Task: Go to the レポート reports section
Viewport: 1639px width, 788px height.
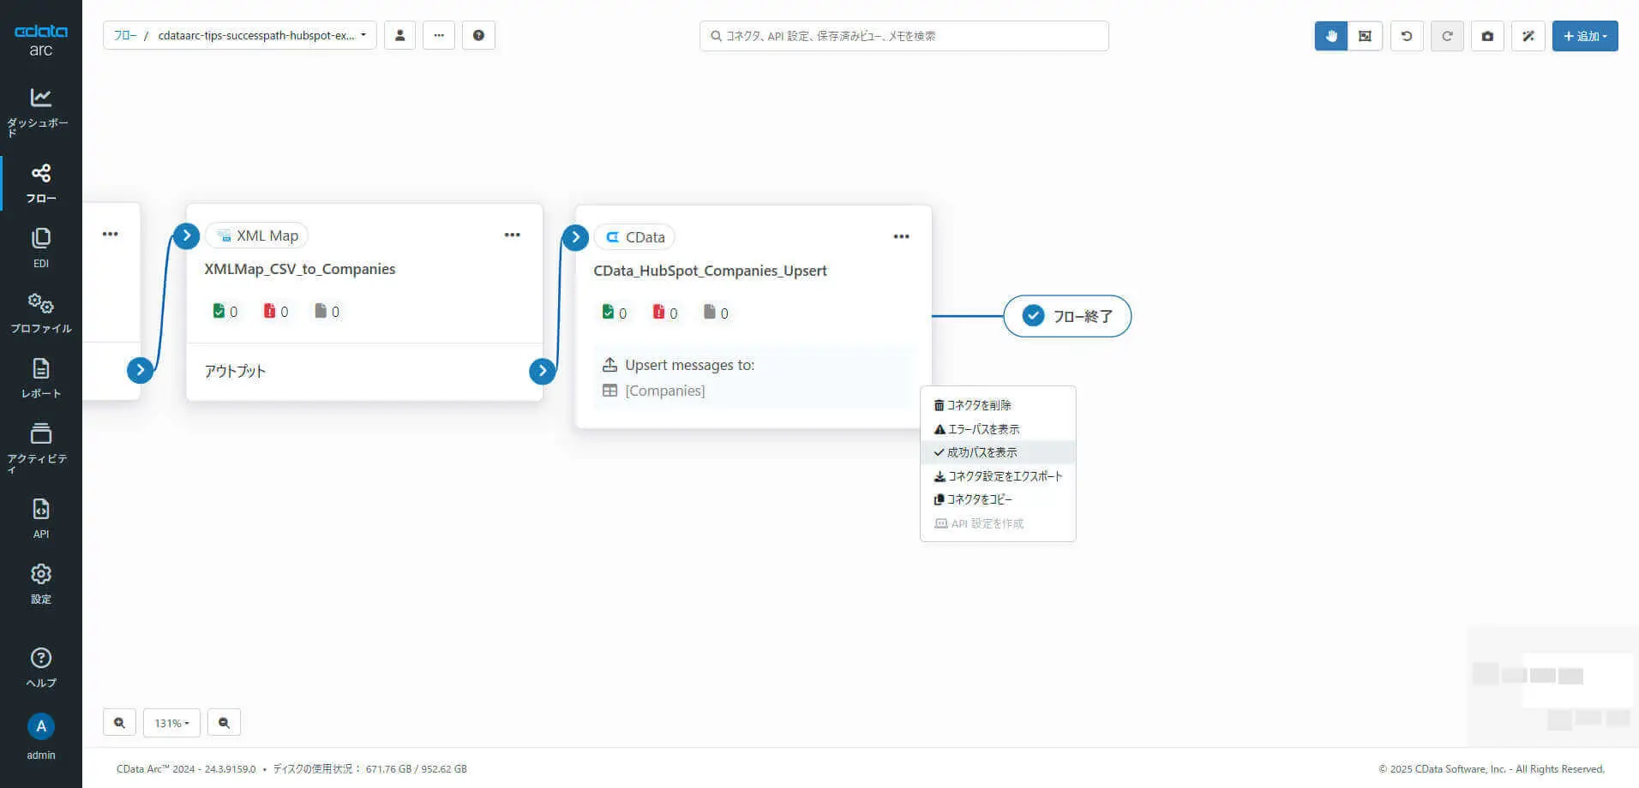Action: tap(40, 378)
